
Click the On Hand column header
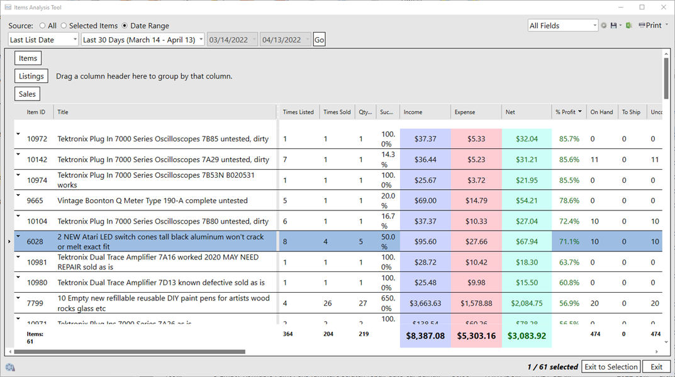(601, 112)
